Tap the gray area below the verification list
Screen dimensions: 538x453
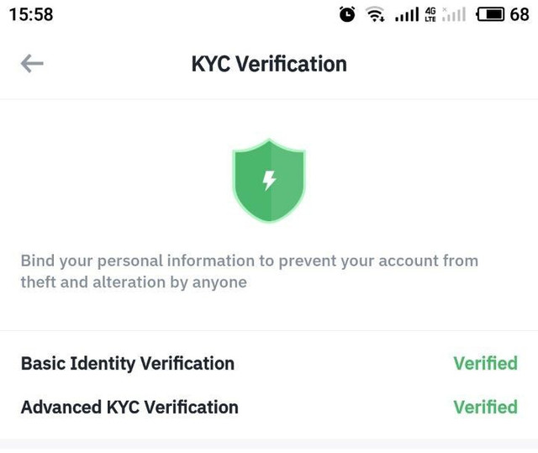click(x=269, y=445)
